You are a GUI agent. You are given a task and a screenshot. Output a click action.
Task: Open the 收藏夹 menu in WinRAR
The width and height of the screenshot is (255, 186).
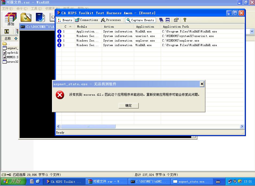click(52, 9)
